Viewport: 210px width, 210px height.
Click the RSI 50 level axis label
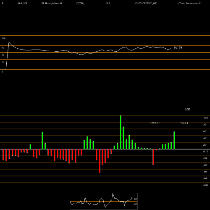click(x=3, y=55)
